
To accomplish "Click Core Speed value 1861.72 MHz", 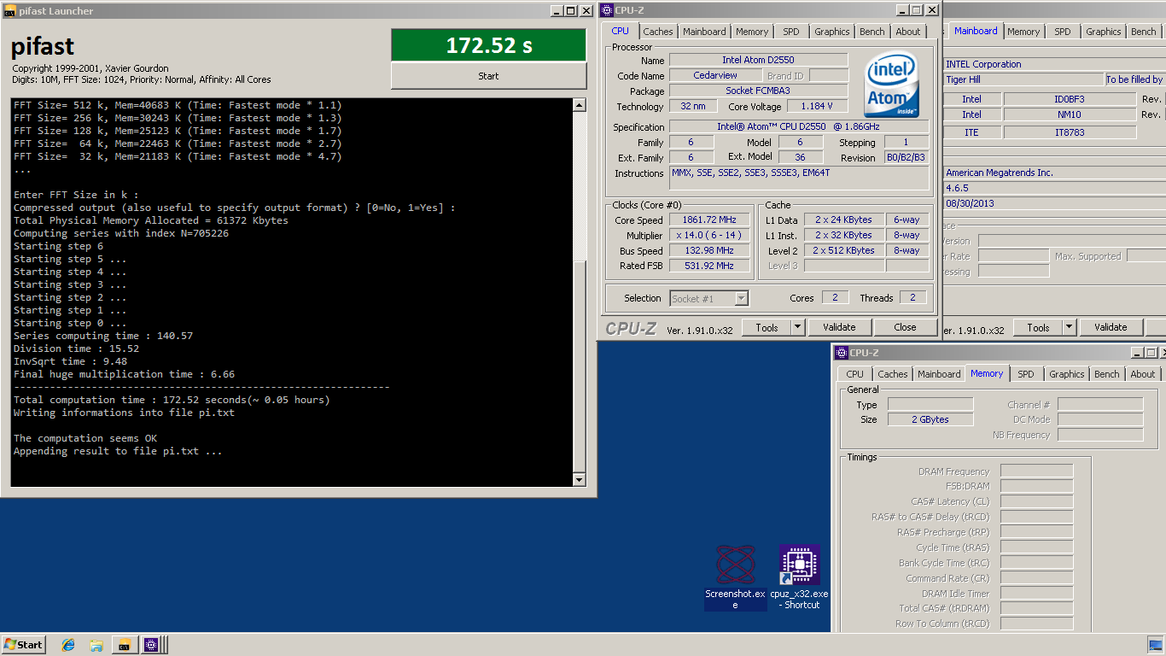I will click(x=708, y=220).
